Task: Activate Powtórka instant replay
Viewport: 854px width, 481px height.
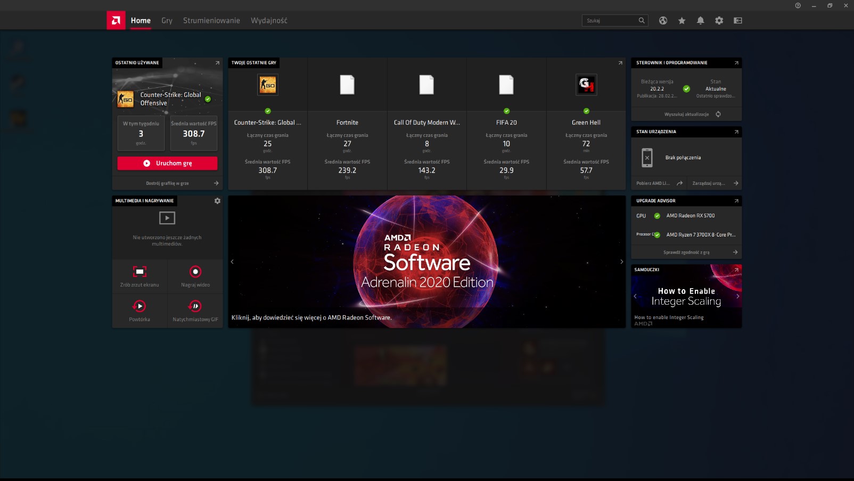Action: [x=139, y=311]
